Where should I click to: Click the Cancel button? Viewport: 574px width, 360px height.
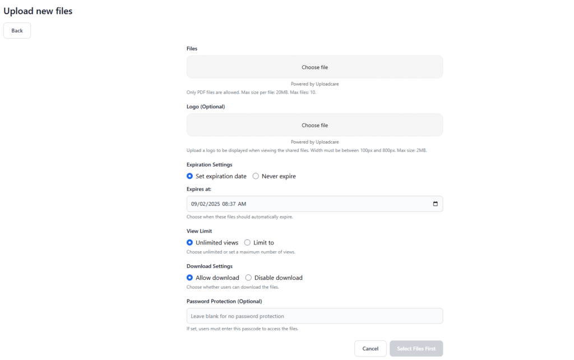tap(370, 348)
